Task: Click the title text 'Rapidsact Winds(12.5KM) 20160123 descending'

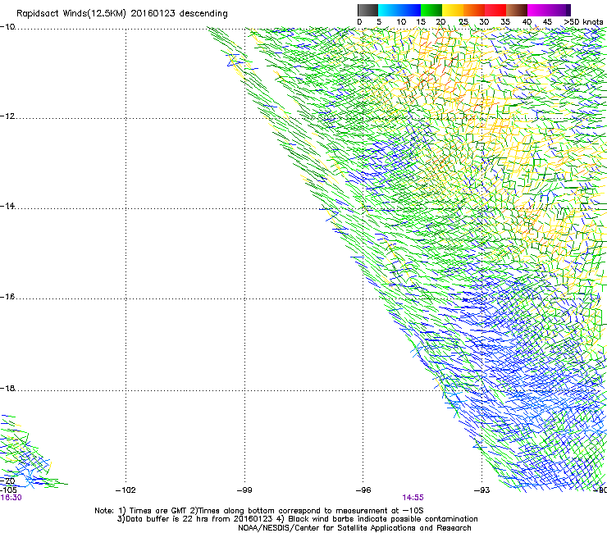Action: point(122,14)
